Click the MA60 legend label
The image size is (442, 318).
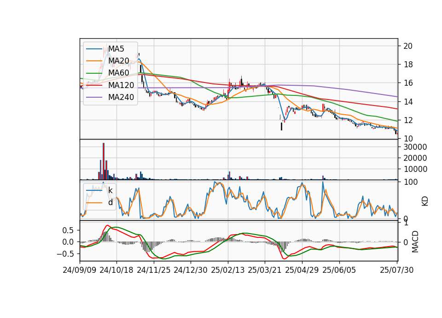[119, 73]
